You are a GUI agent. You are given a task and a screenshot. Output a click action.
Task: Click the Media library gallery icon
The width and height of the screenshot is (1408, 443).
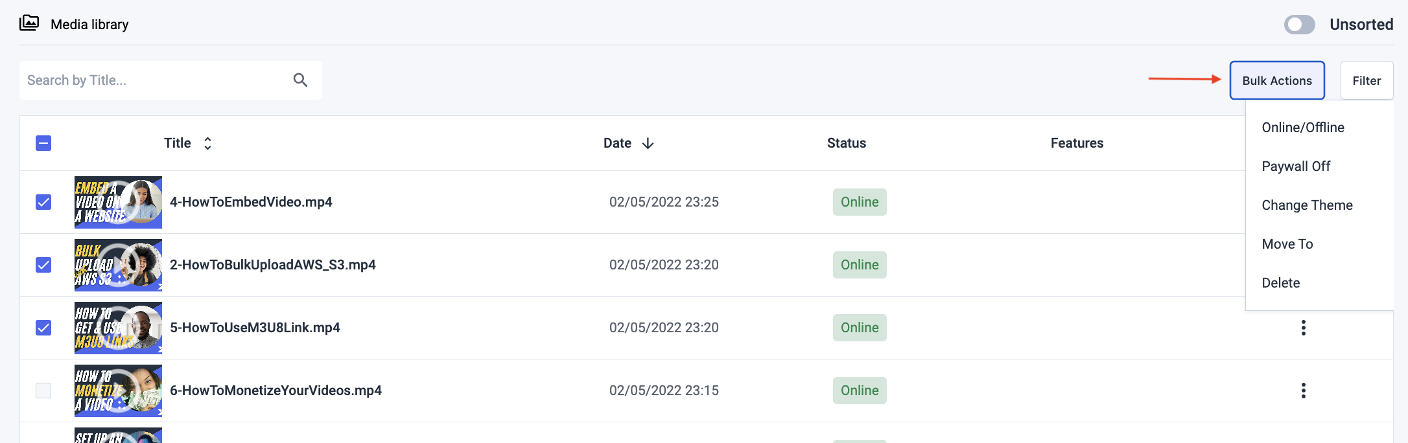[x=29, y=23]
